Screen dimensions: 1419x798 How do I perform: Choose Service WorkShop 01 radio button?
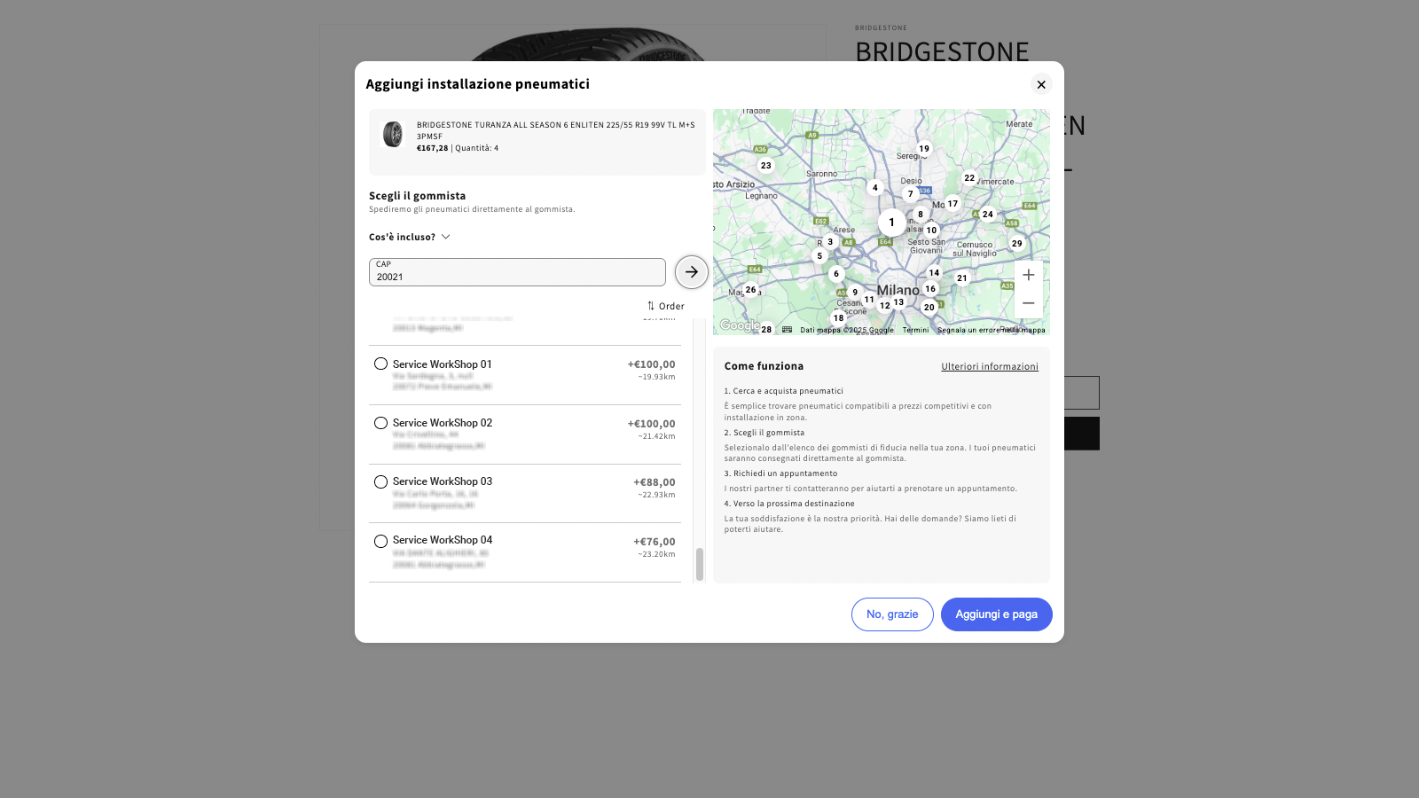click(x=380, y=364)
